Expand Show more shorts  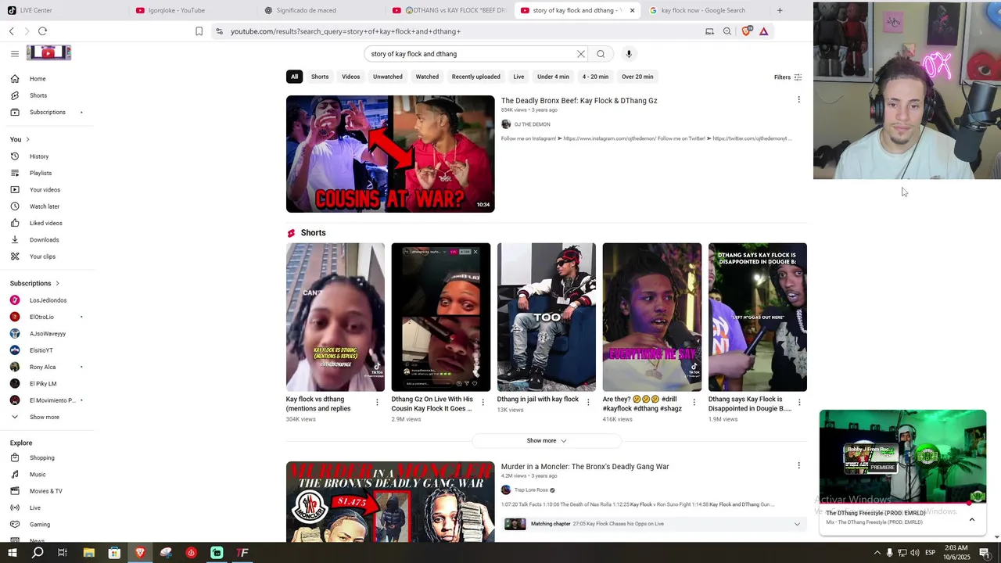tap(547, 441)
